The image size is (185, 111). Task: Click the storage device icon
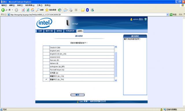[x=68, y=23]
